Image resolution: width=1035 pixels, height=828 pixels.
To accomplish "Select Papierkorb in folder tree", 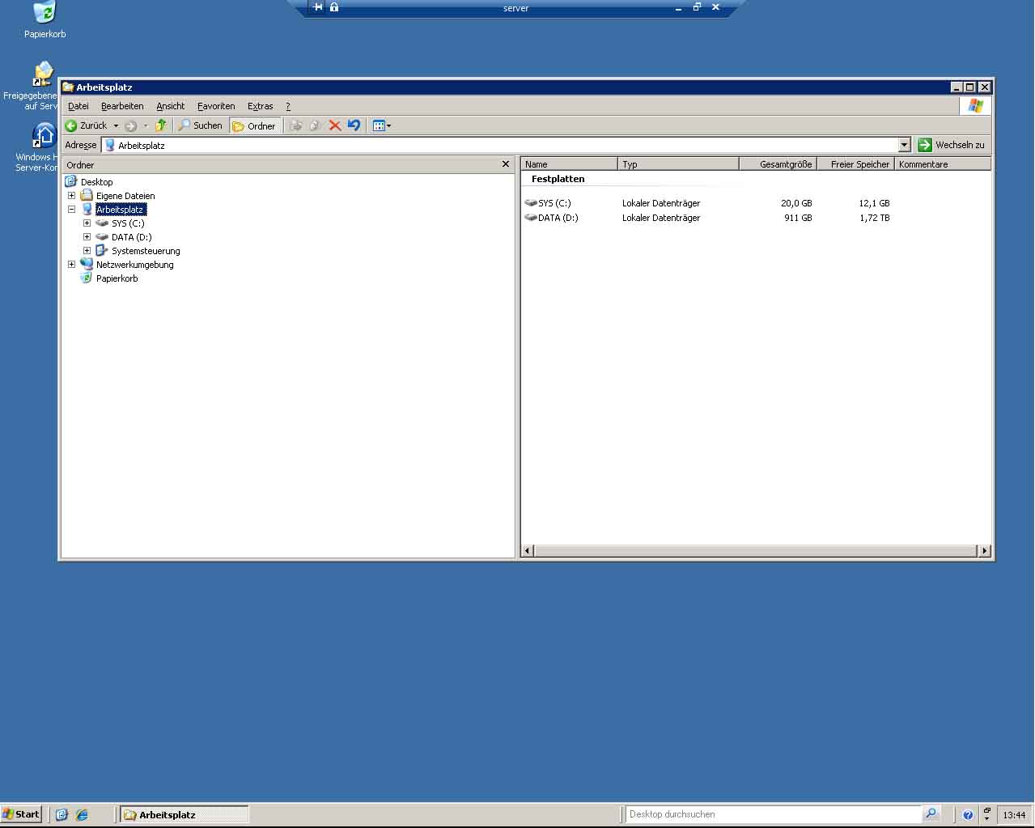I will (117, 278).
